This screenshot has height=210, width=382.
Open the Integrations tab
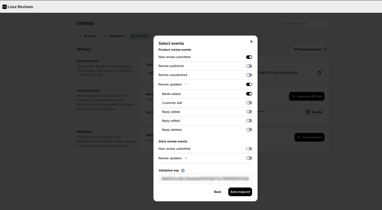114,36
